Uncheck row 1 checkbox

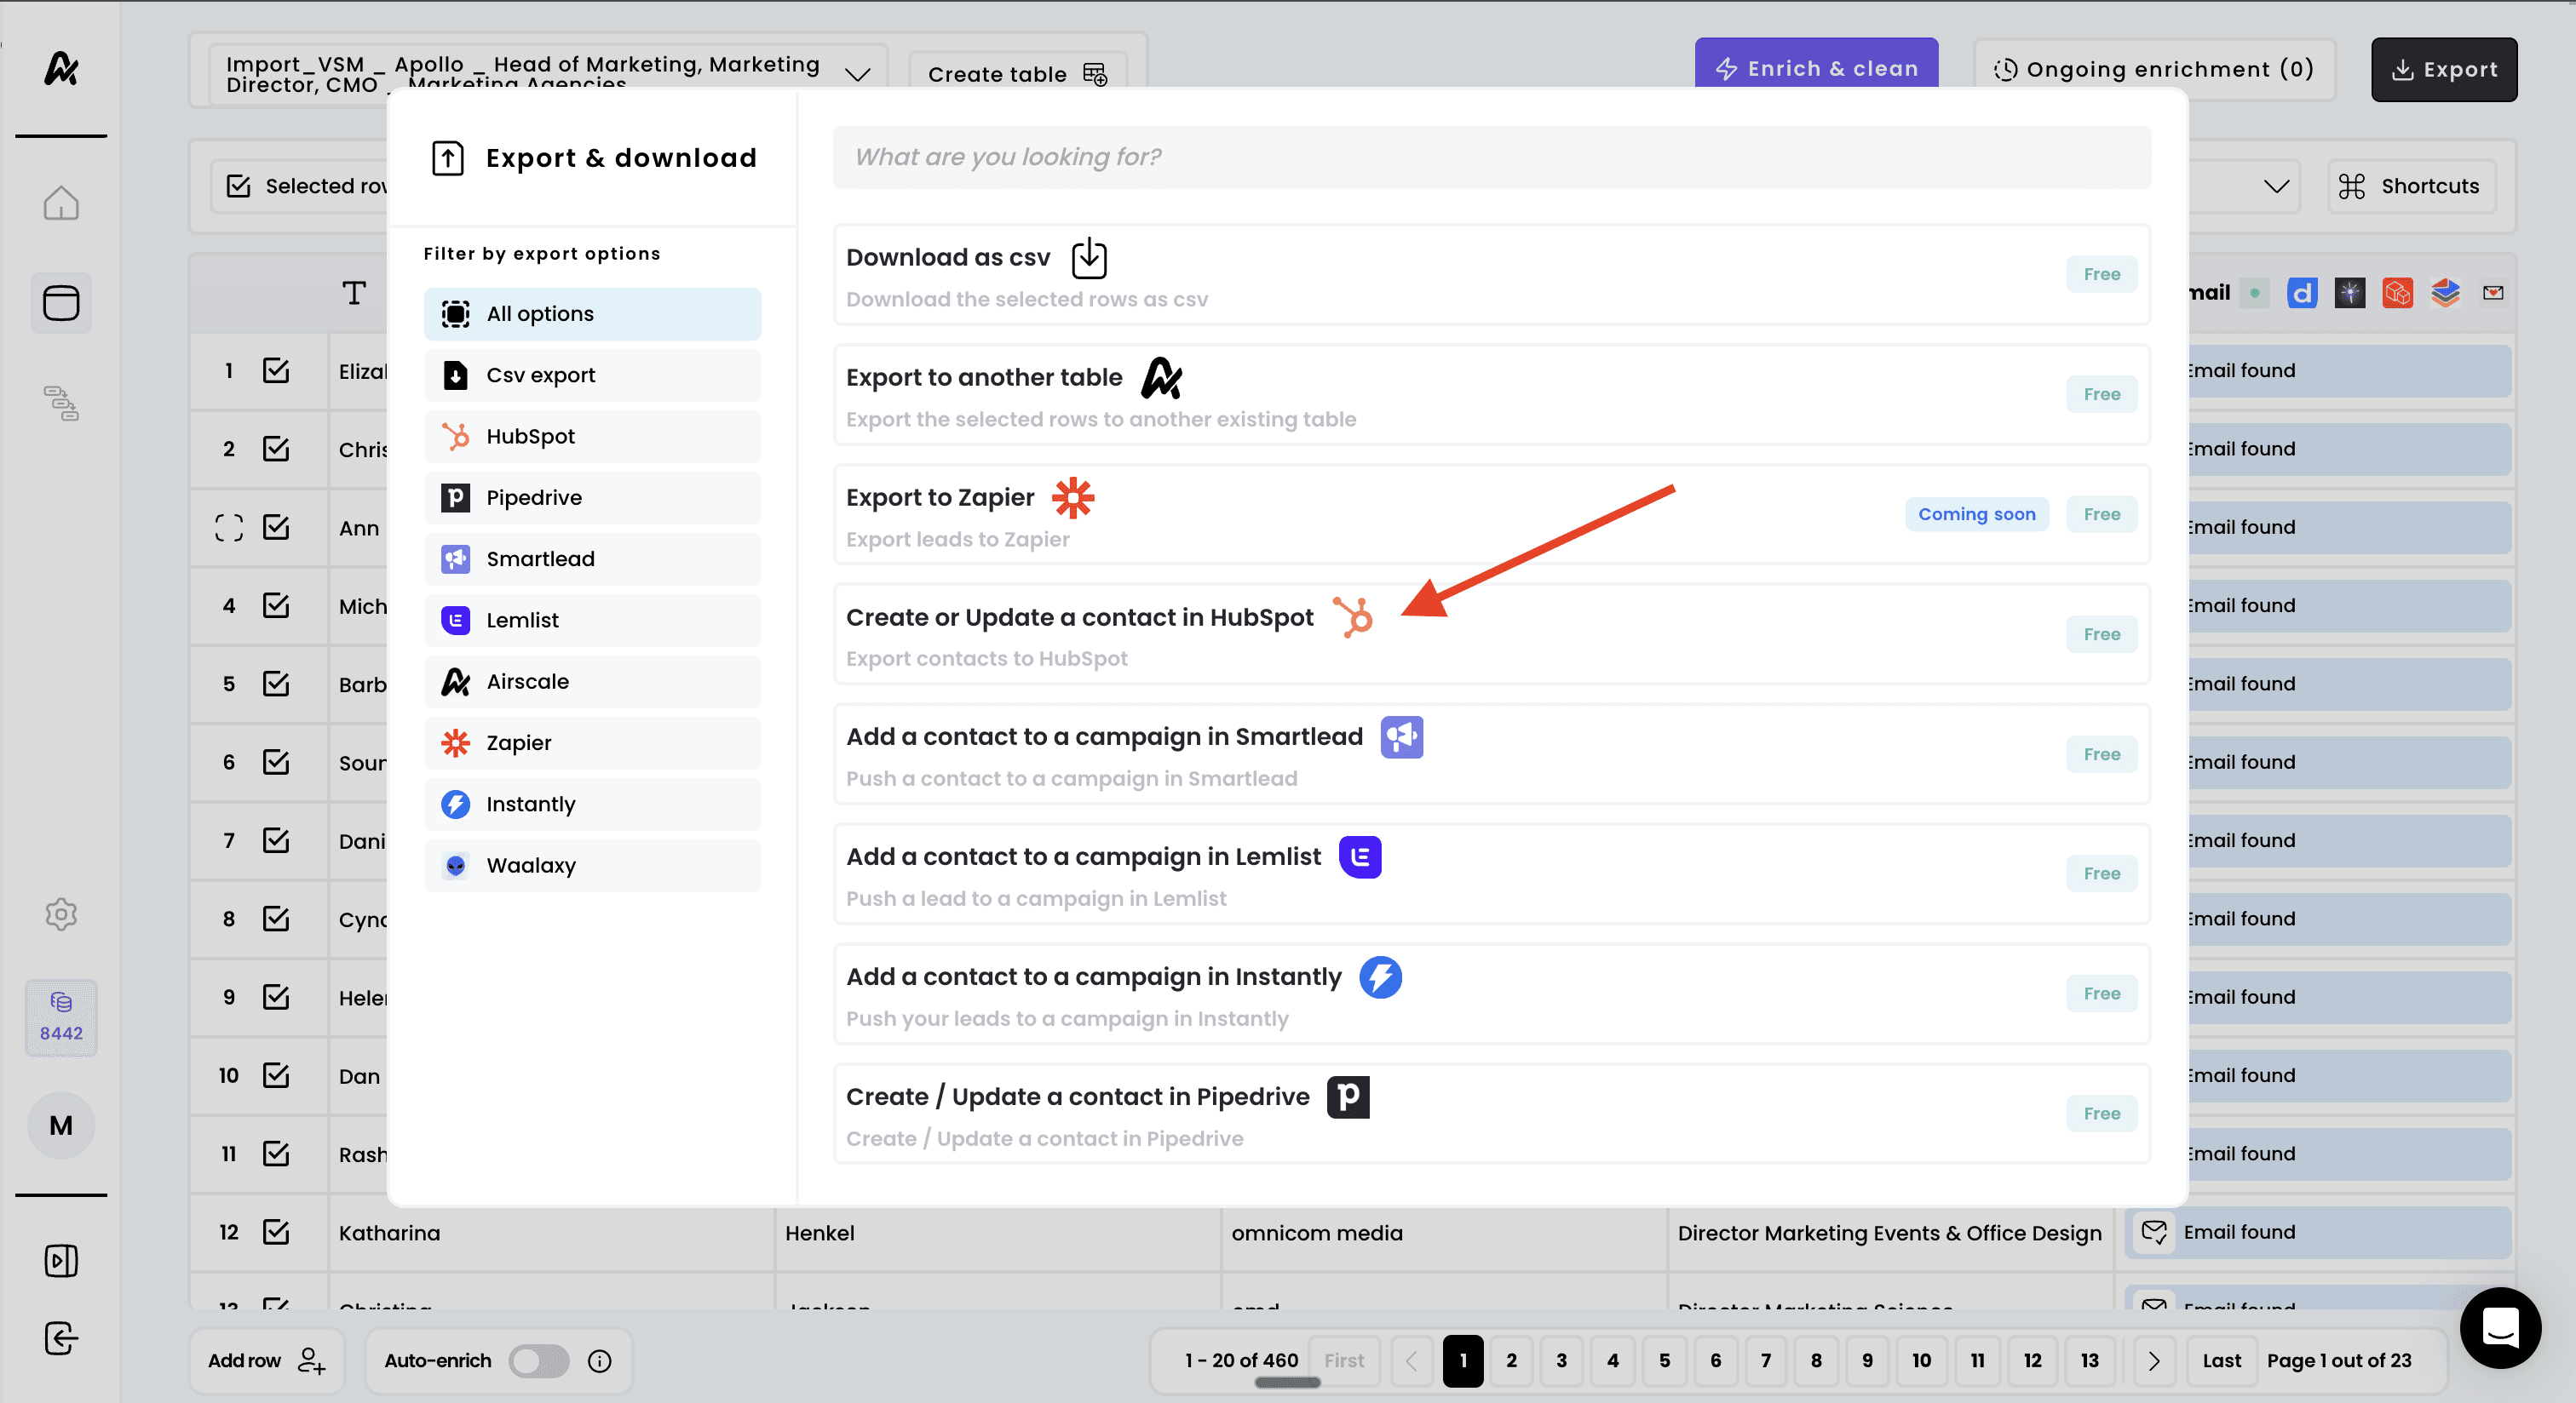point(276,370)
